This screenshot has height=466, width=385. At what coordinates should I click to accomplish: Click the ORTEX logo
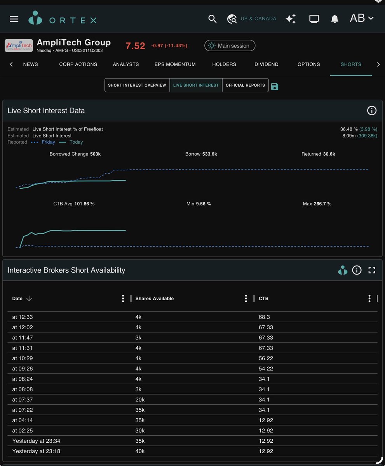pyautogui.click(x=63, y=19)
